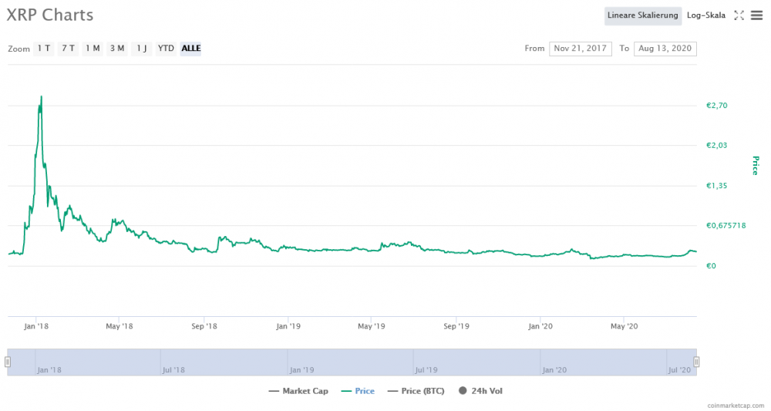Image resolution: width=771 pixels, height=411 pixels.
Task: Select the 1 J zoom range
Action: 142,48
